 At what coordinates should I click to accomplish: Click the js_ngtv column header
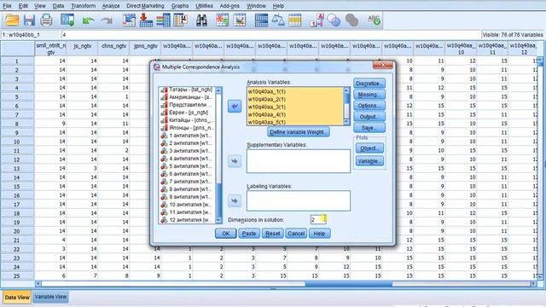(82, 49)
